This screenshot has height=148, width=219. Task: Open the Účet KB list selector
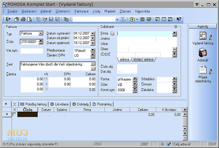click(135, 85)
